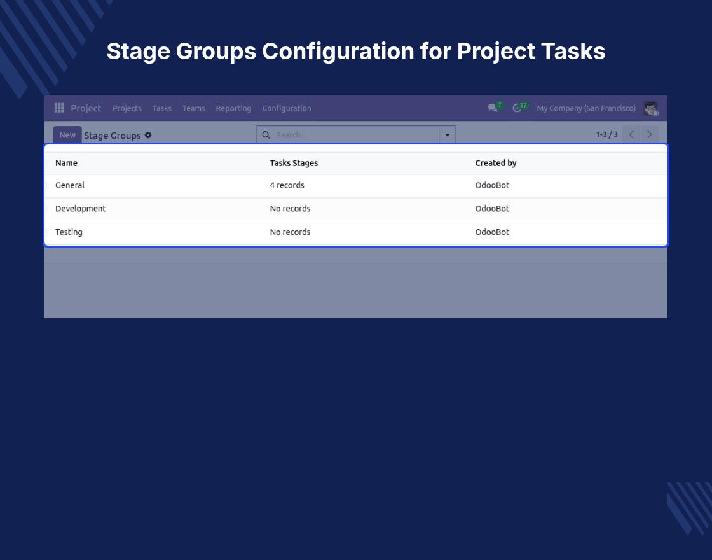Click the '4 records' cell
Screen dimensions: 712x560
pos(287,185)
